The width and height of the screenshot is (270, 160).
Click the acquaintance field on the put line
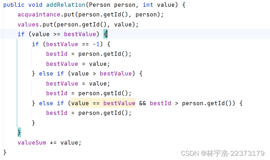[39, 15]
